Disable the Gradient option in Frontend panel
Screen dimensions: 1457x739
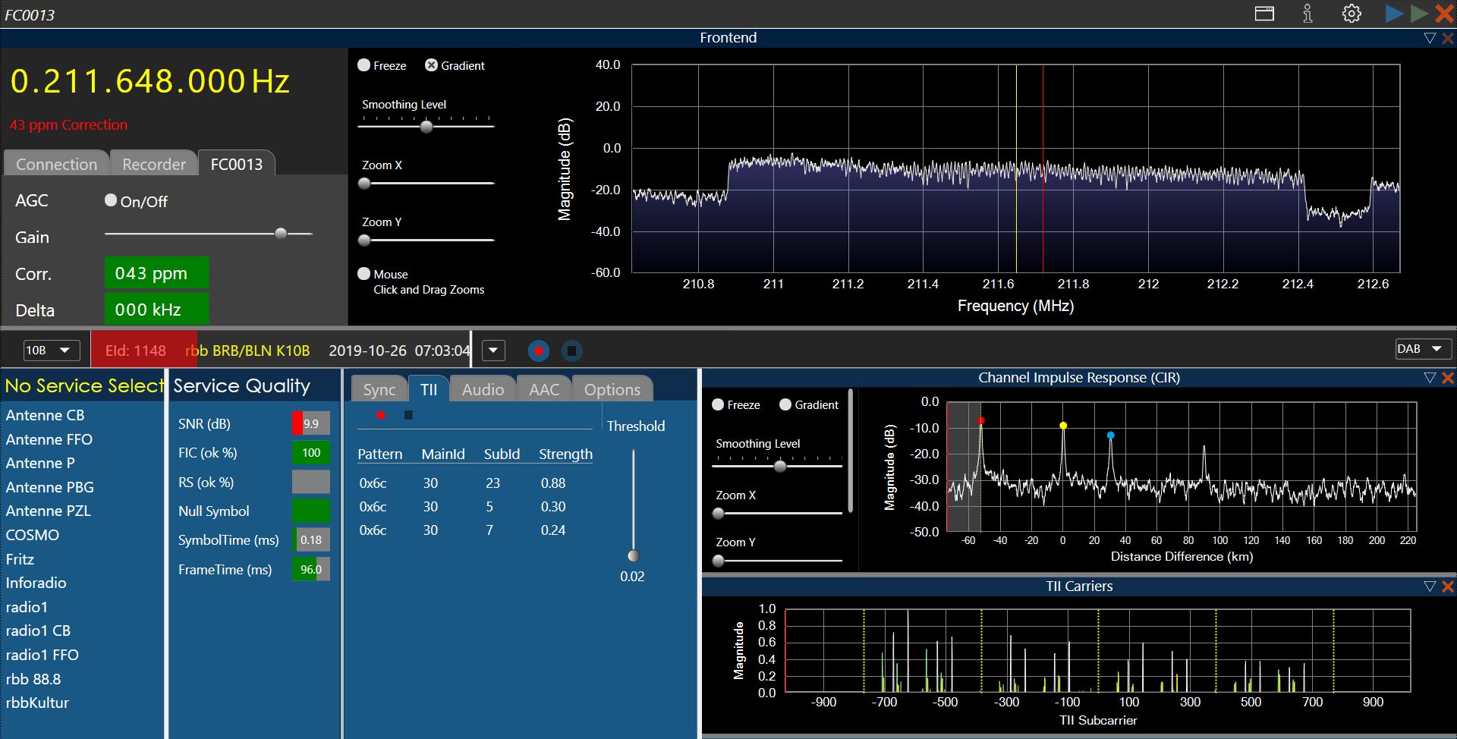click(x=431, y=65)
